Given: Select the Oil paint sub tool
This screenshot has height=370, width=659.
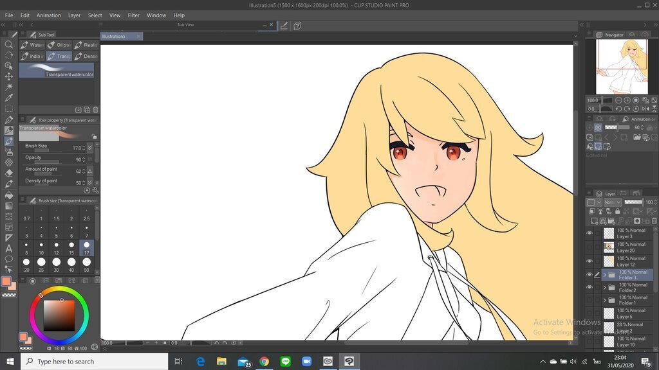Looking at the screenshot, I should [x=59, y=45].
